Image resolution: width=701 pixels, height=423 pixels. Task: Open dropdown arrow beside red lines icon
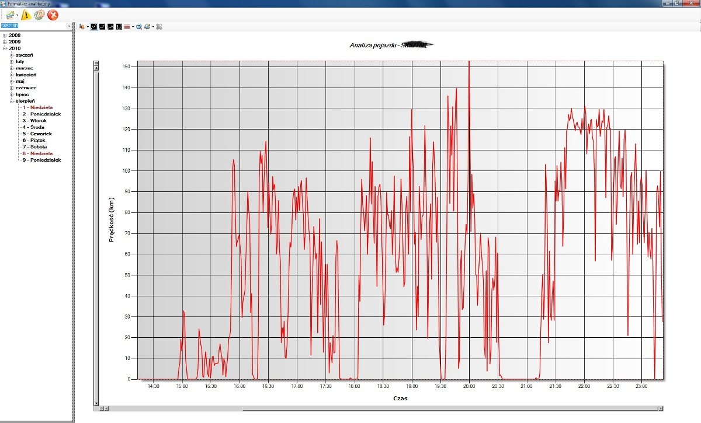[133, 26]
